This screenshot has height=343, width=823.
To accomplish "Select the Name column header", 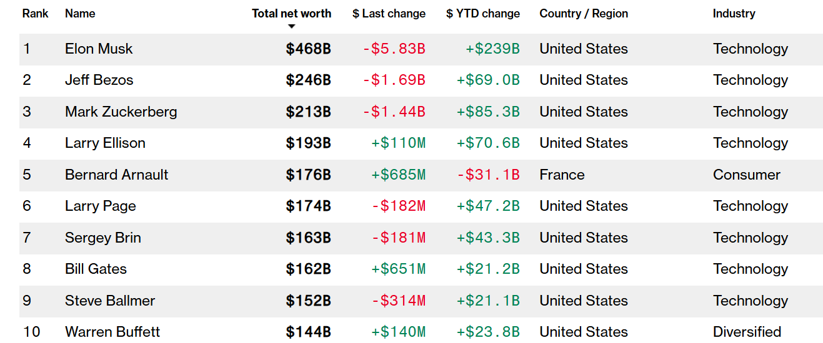I will [79, 13].
